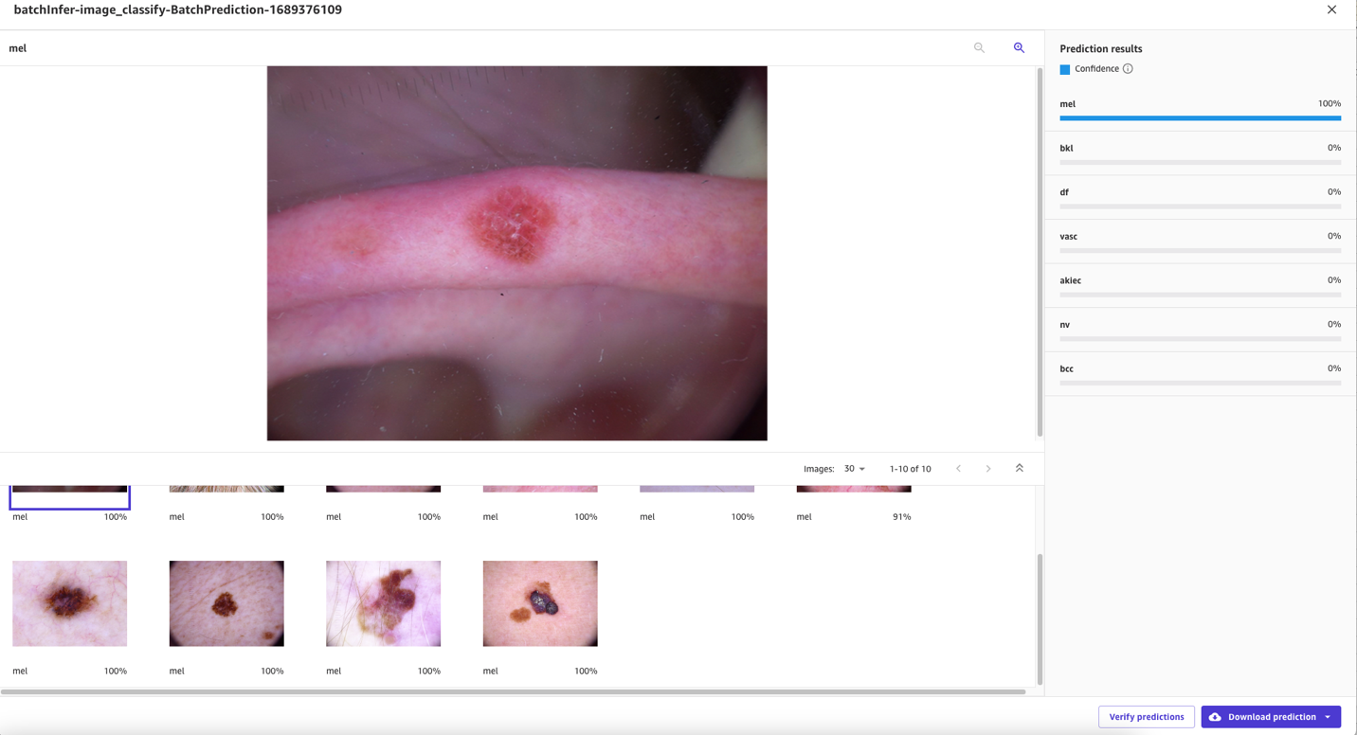
Task: Click the large skin lesion preview image
Action: pos(517,253)
